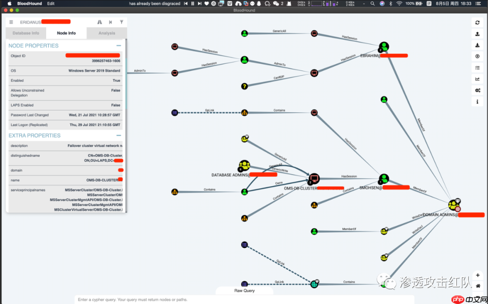Open Settings via the gears icon
Viewport: 488px width, 304px height.
478,90
